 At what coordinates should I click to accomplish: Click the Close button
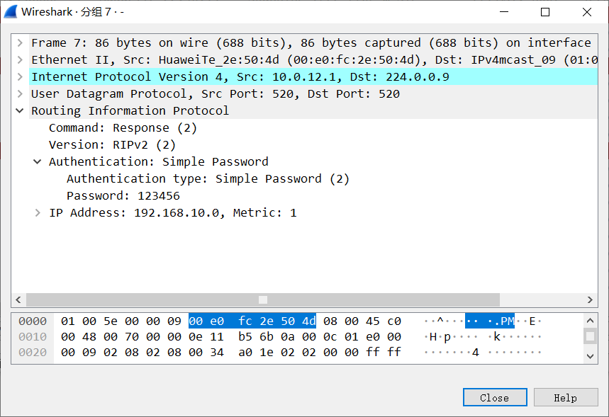point(494,397)
